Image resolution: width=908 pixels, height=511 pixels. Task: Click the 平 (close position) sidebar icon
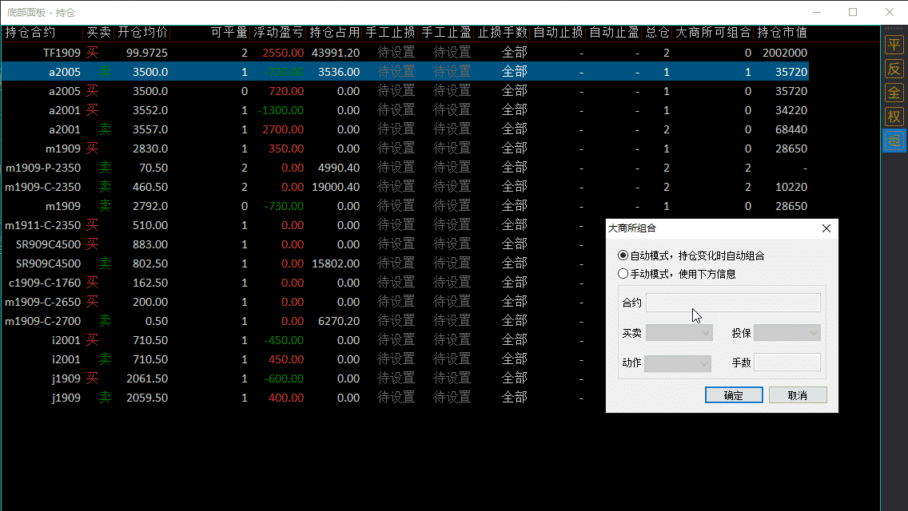(894, 45)
